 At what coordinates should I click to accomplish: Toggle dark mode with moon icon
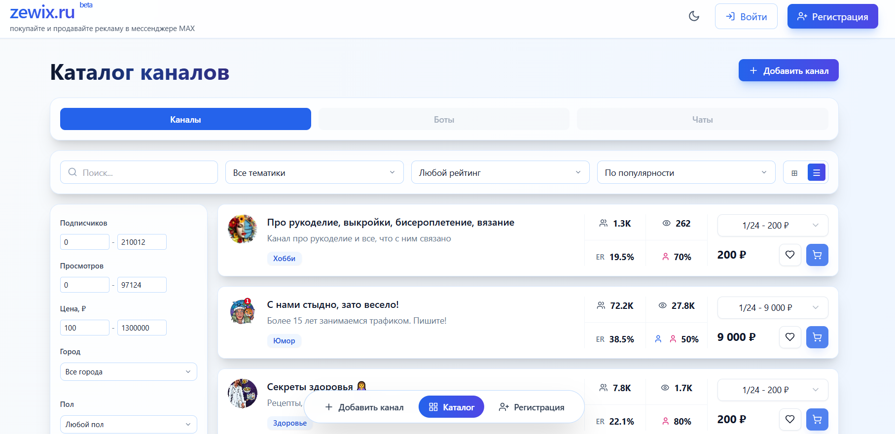pyautogui.click(x=694, y=16)
